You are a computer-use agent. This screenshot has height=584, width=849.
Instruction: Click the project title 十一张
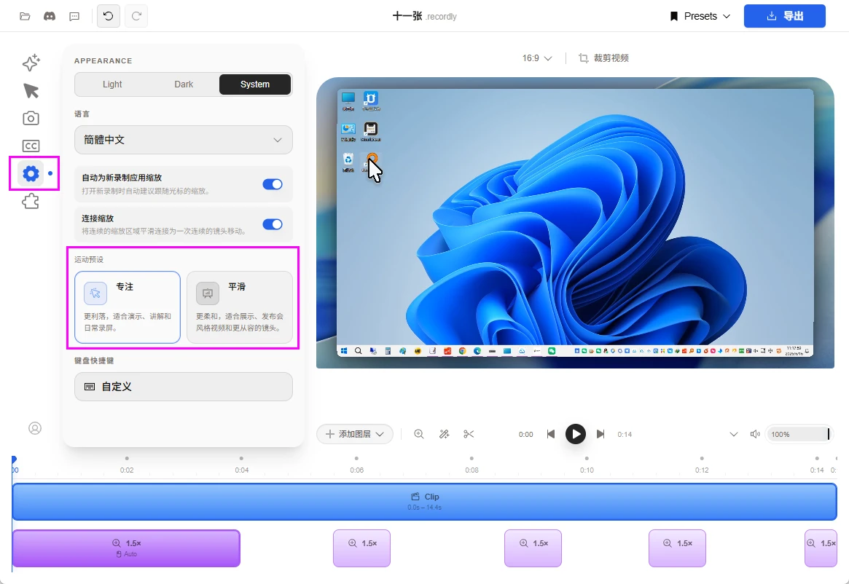click(407, 16)
